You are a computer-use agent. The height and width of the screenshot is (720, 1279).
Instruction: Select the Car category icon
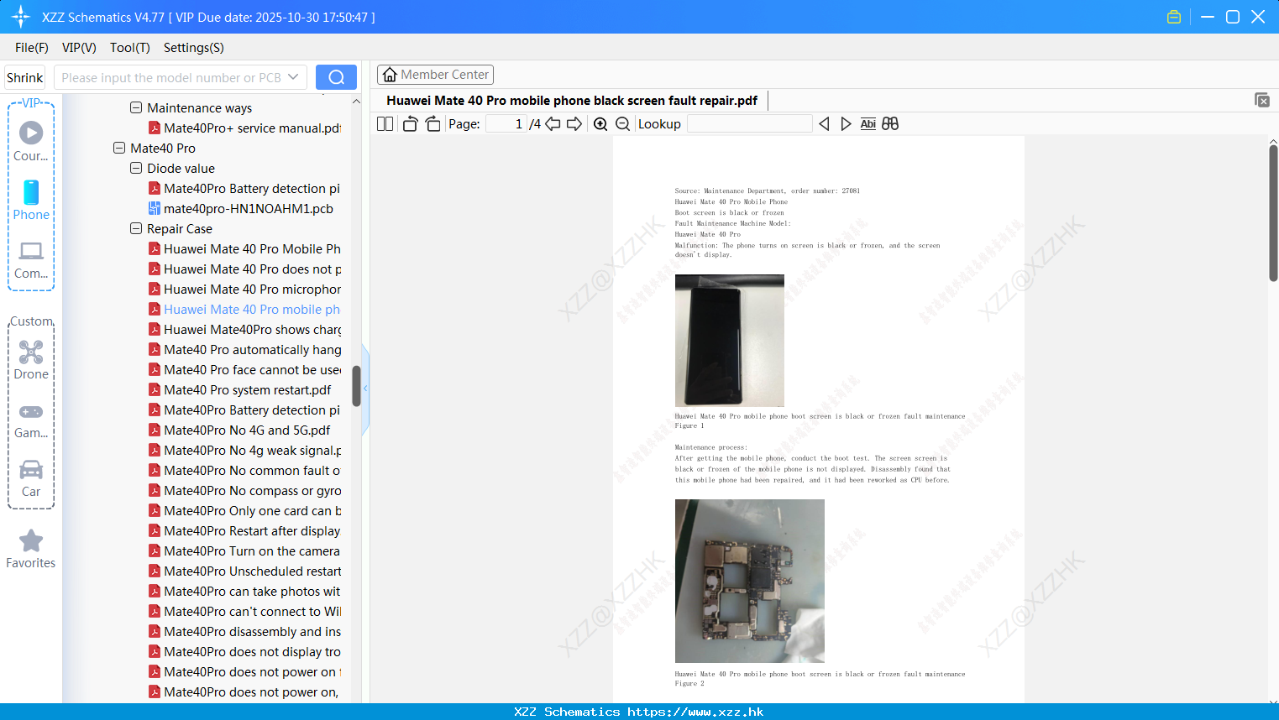pos(31,478)
